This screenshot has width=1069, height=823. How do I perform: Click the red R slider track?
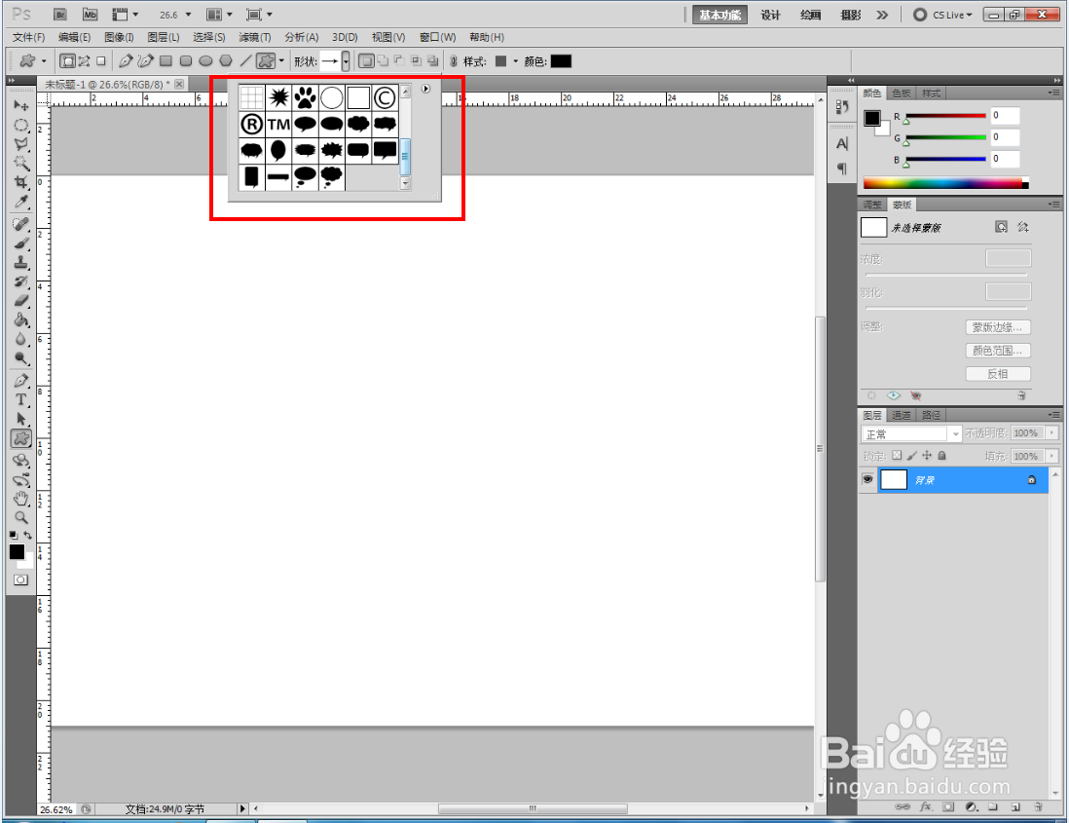[945, 116]
